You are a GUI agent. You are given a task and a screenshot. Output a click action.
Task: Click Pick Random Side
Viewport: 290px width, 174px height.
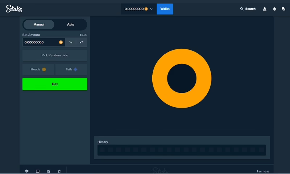point(55,55)
